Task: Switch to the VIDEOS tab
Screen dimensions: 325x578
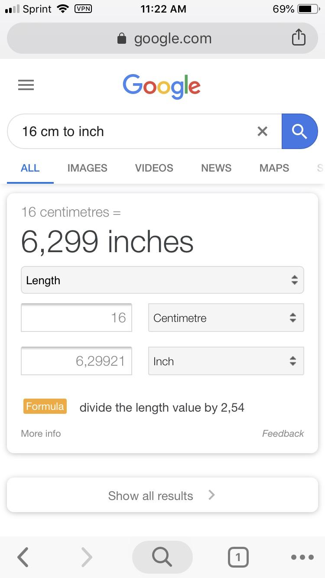Action: pyautogui.click(x=154, y=168)
